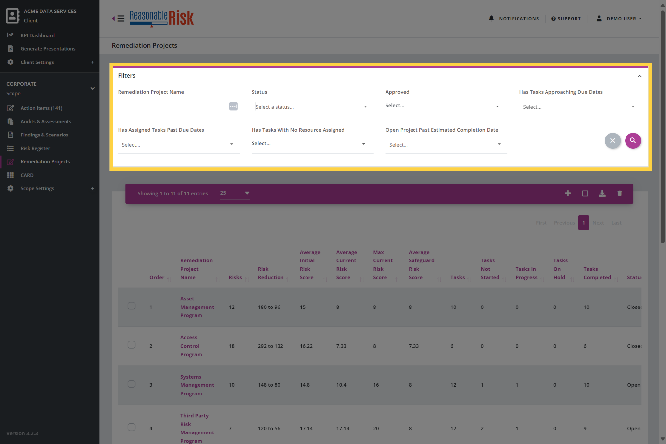The image size is (666, 444).
Task: Sort by Tasks column
Action: [x=461, y=278]
